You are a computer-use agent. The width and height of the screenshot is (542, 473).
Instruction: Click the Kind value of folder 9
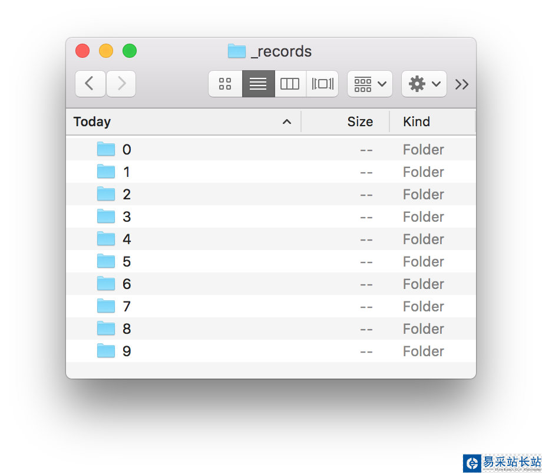[424, 351]
